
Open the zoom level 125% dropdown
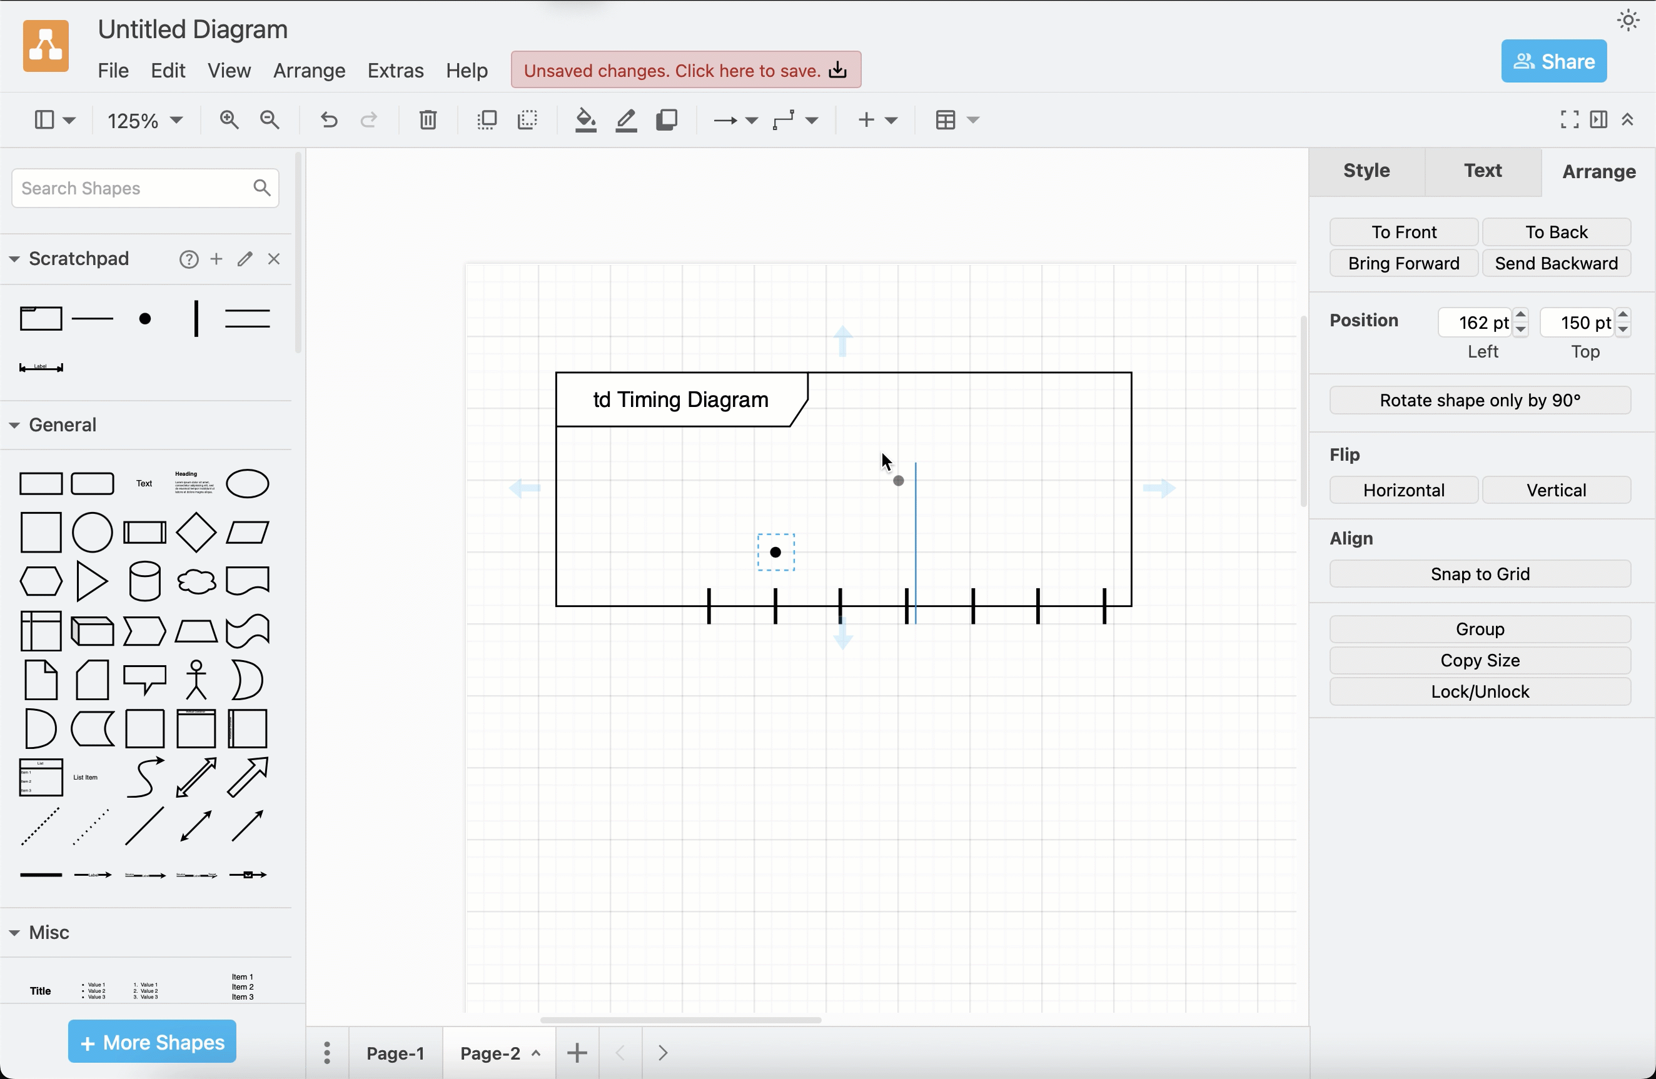pos(144,119)
